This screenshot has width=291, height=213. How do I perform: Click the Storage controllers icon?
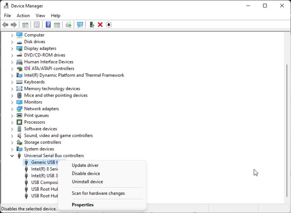pyautogui.click(x=19, y=142)
